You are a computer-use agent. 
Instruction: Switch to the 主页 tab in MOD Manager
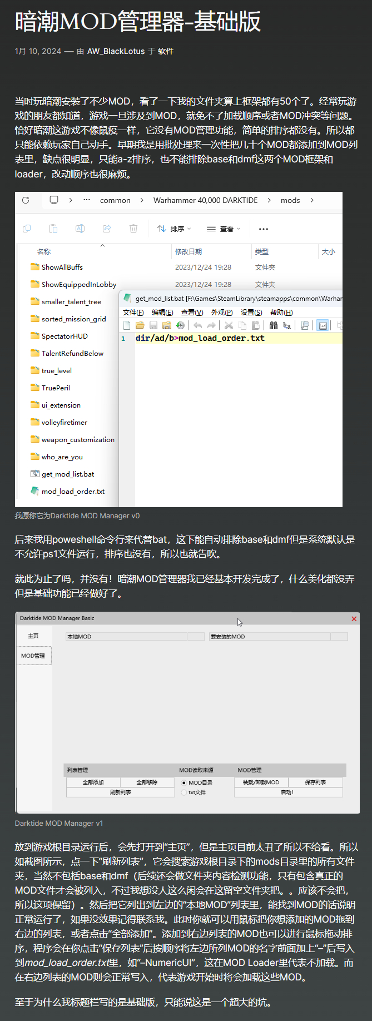(x=33, y=636)
